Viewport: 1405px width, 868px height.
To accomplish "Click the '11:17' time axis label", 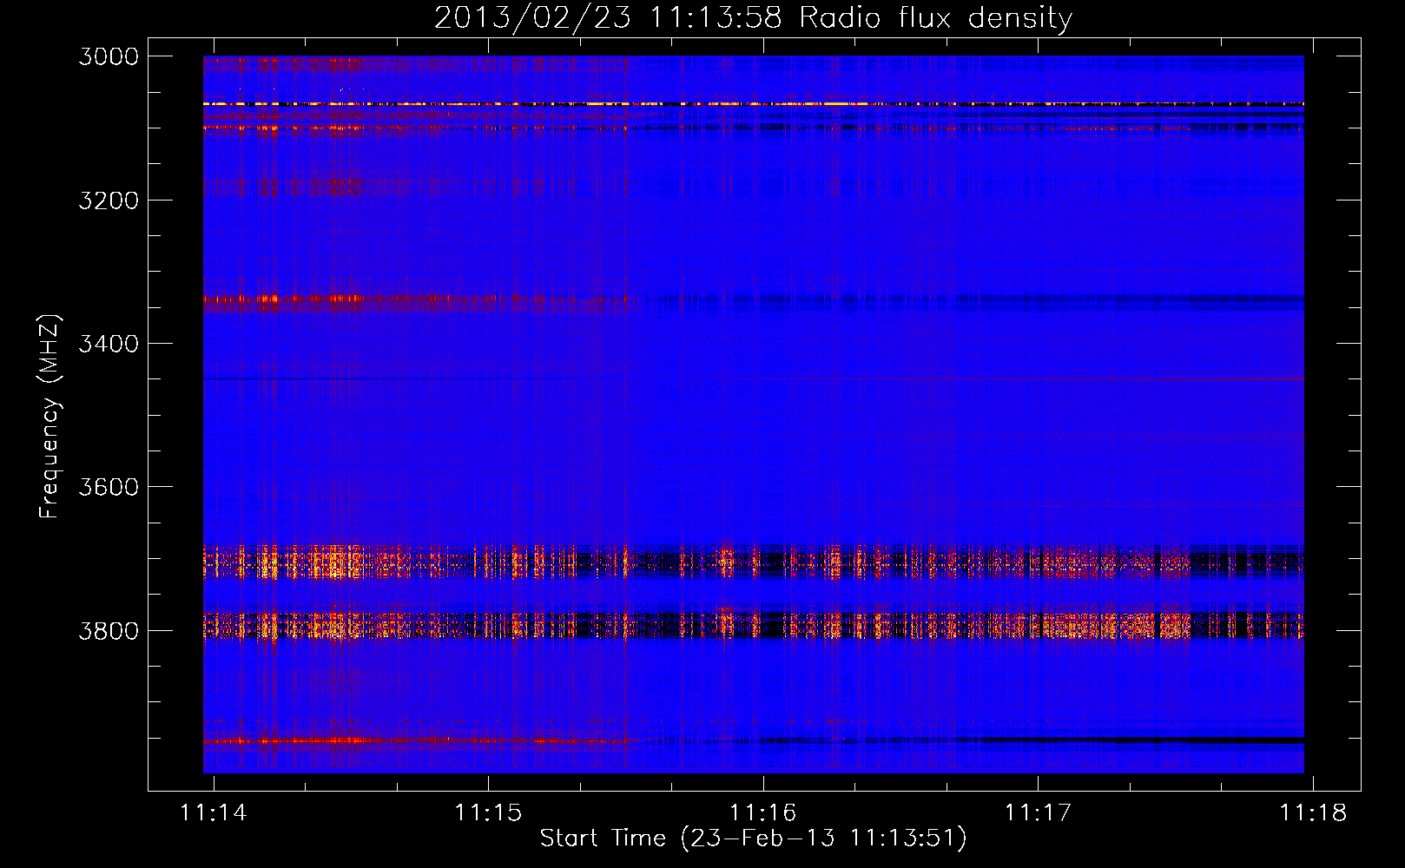I will [1038, 812].
